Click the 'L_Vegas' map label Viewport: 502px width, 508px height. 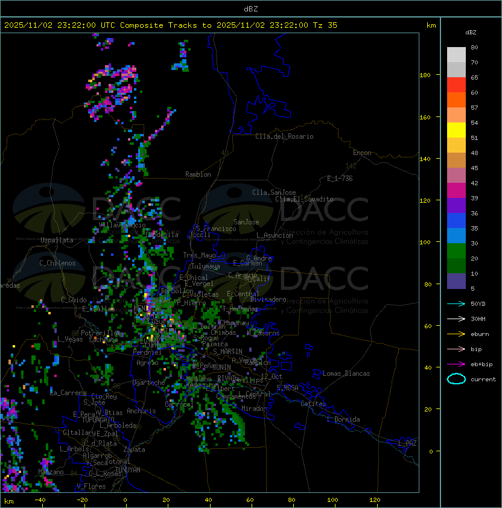(70, 339)
